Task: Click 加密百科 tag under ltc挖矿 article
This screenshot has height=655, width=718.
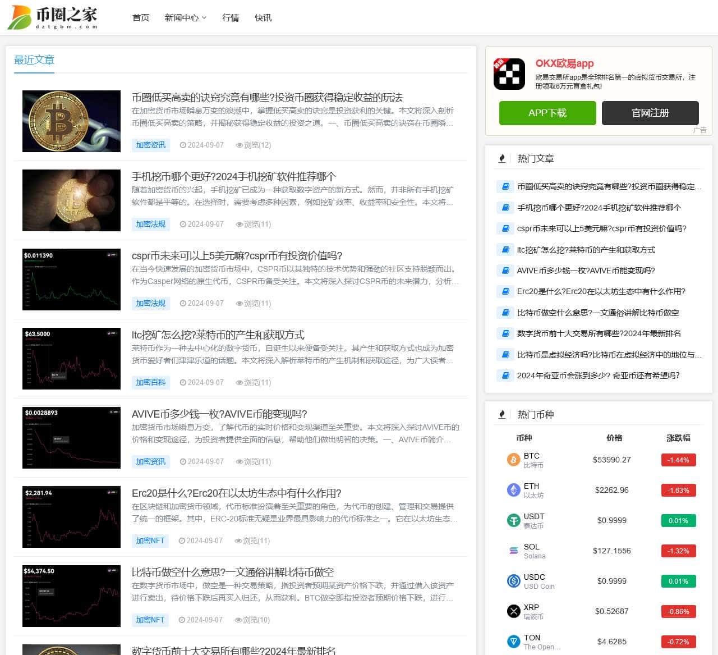Action: pos(151,382)
